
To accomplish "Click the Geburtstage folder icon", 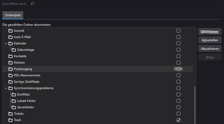I will click(x=14, y=50).
